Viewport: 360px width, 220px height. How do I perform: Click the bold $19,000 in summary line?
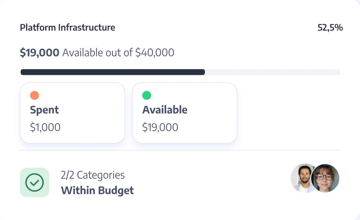pos(40,53)
